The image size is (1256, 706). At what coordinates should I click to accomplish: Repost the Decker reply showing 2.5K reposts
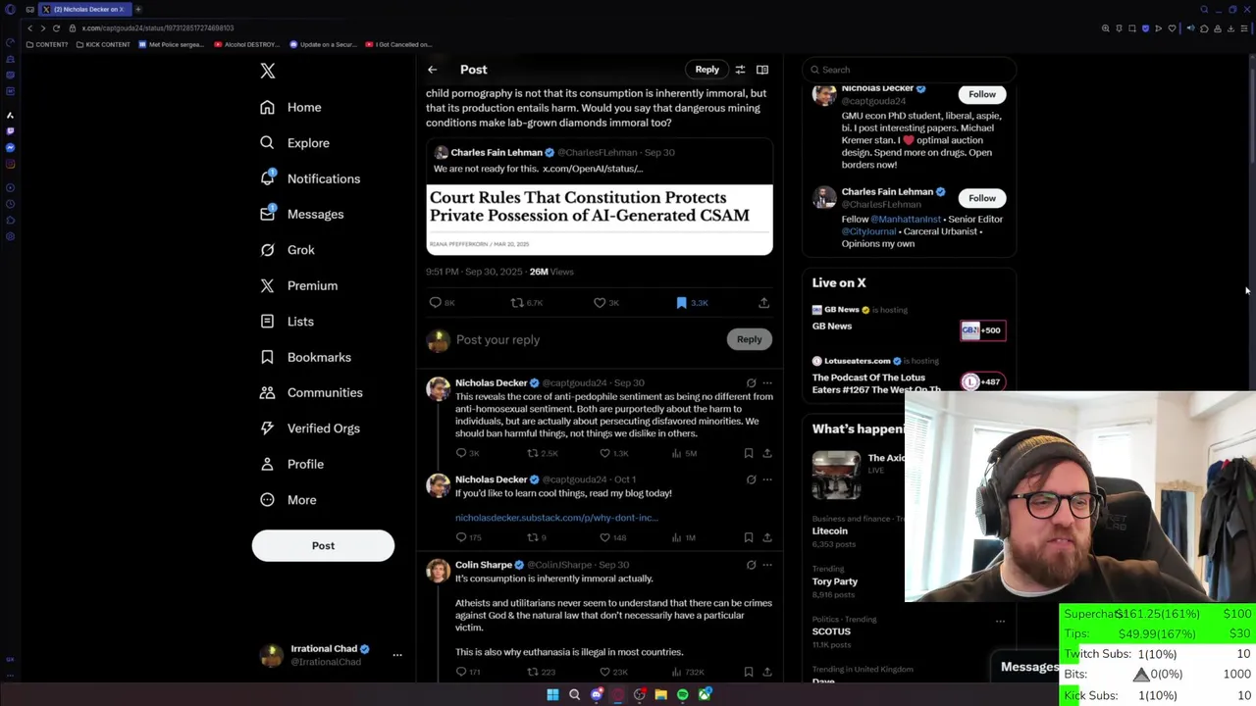(543, 453)
